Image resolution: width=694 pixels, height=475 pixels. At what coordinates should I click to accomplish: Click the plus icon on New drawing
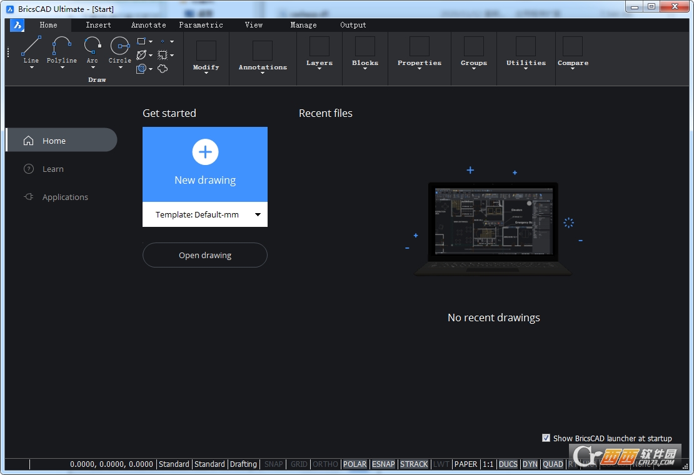click(x=205, y=152)
